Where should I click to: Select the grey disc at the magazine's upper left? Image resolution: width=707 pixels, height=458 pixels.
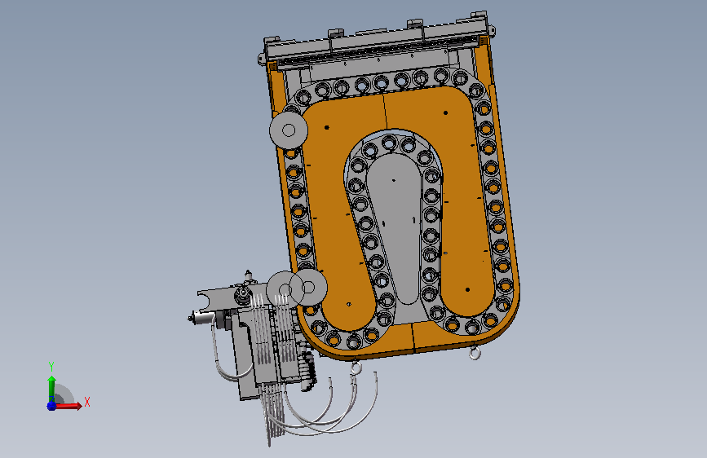click(289, 130)
